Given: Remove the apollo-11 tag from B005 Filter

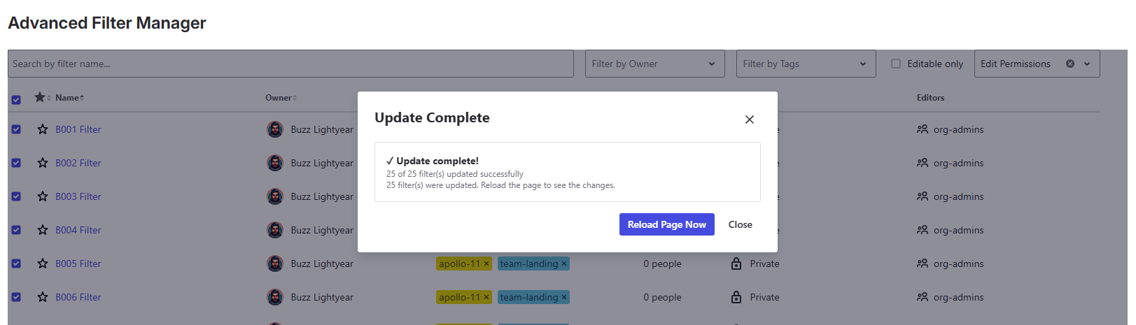Looking at the screenshot, I should (486, 263).
